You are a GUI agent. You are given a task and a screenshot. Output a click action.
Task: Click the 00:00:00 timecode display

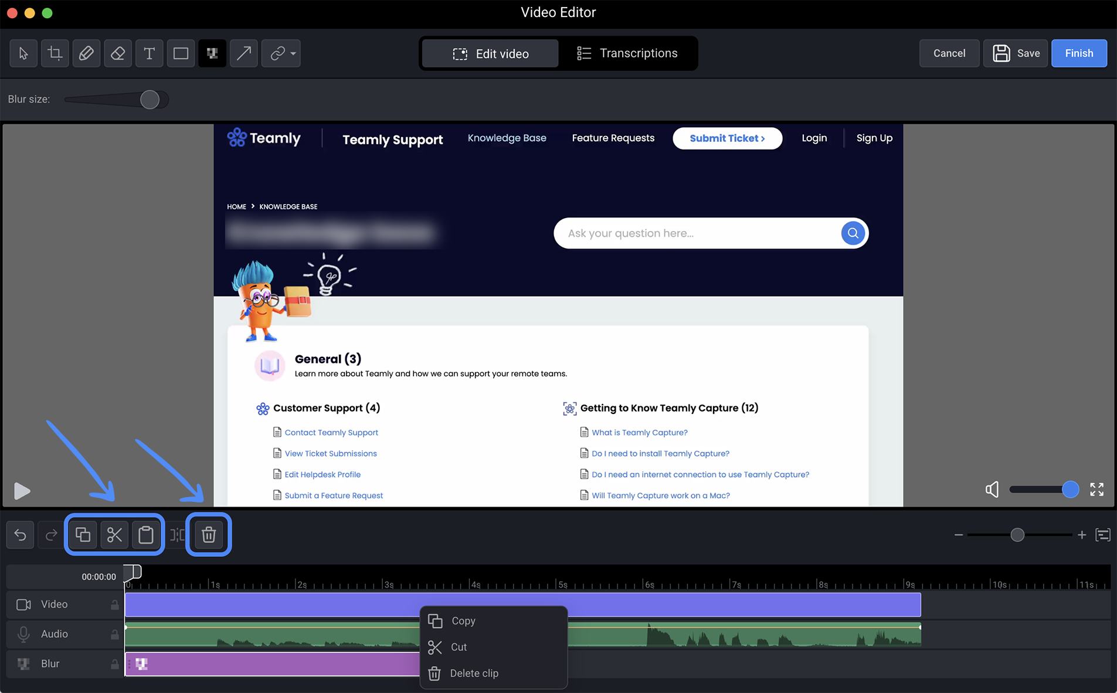99,577
